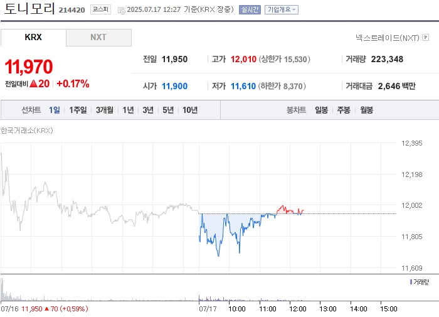The width and height of the screenshot is (439, 317).
Task: Select the 5년 line chart period
Action: point(168,110)
